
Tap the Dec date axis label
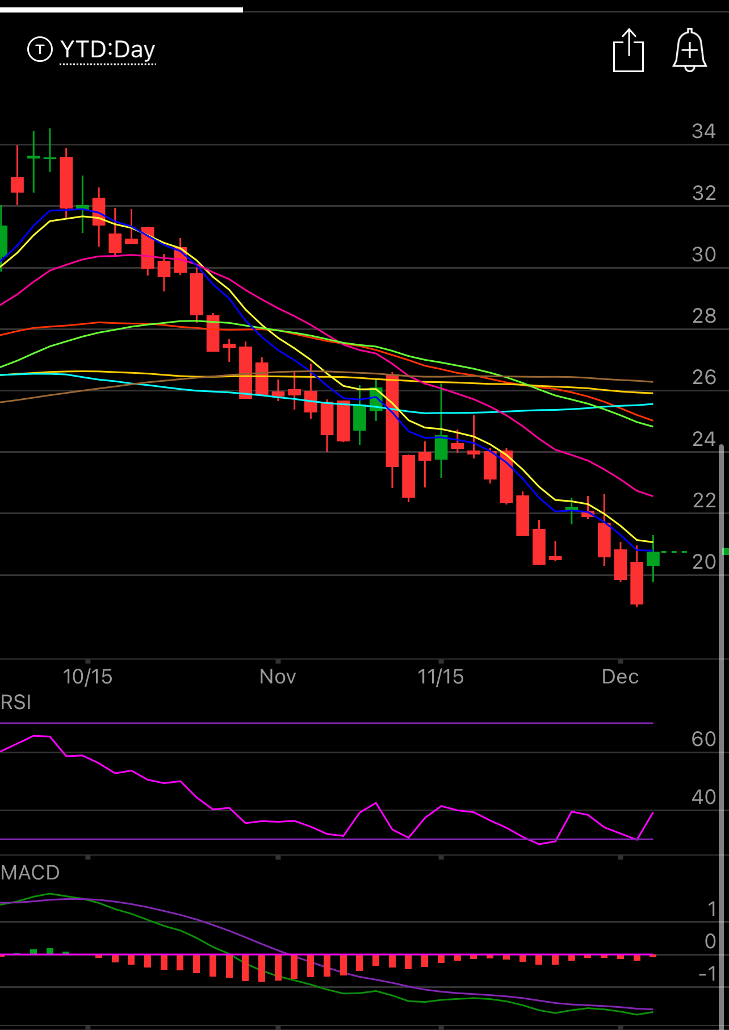(620, 677)
